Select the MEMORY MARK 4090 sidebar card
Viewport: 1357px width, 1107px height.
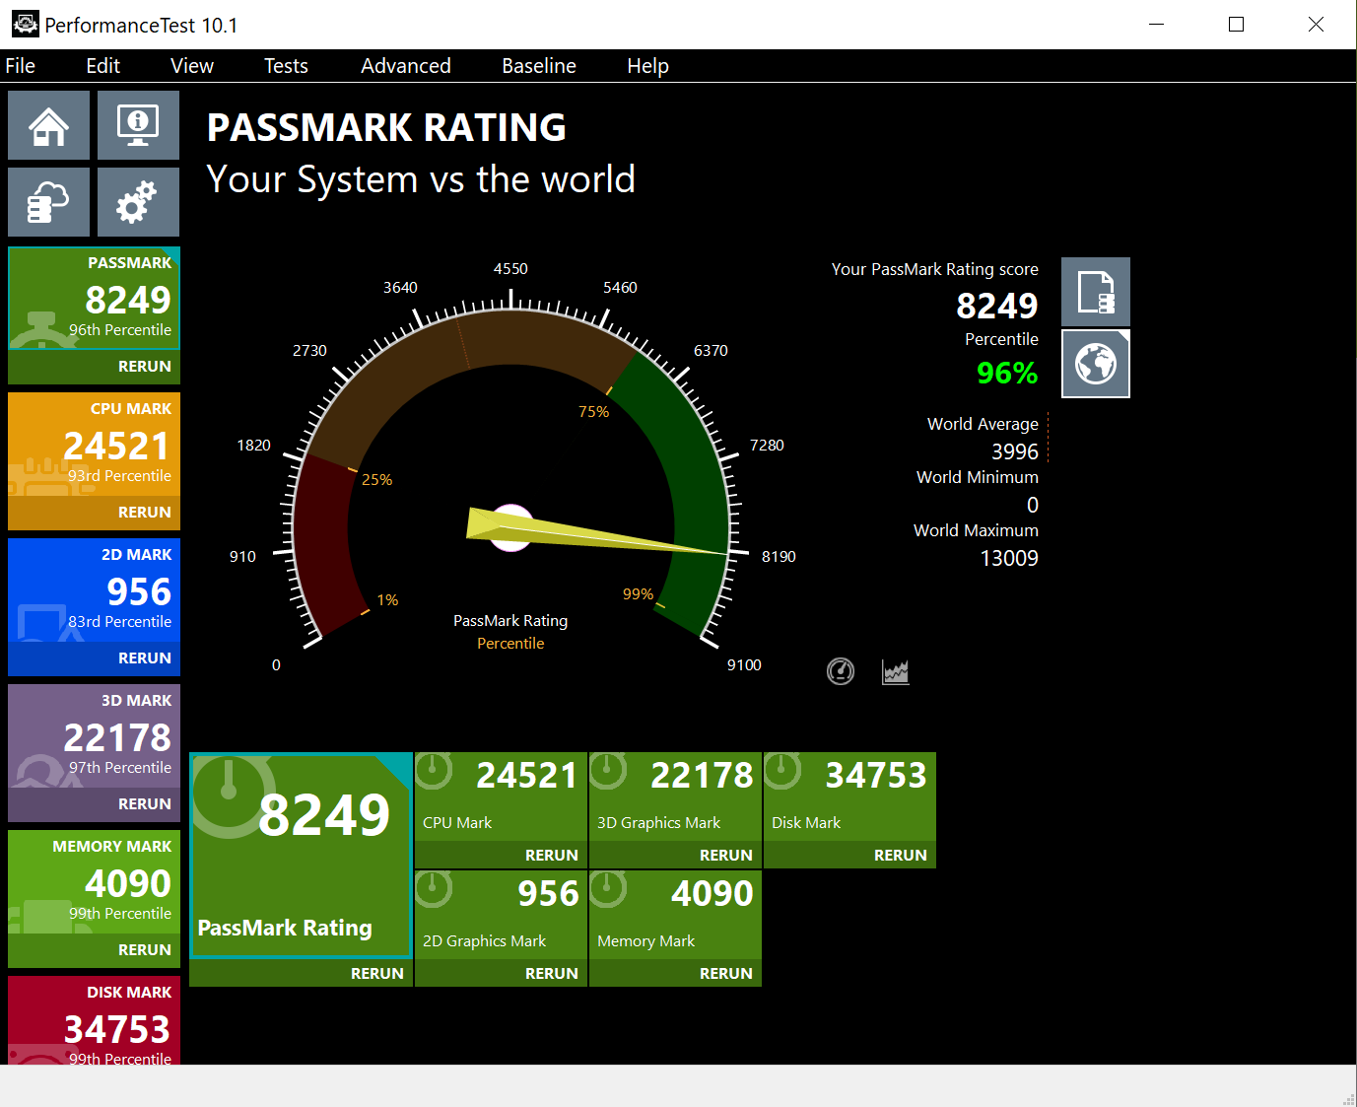(94, 881)
